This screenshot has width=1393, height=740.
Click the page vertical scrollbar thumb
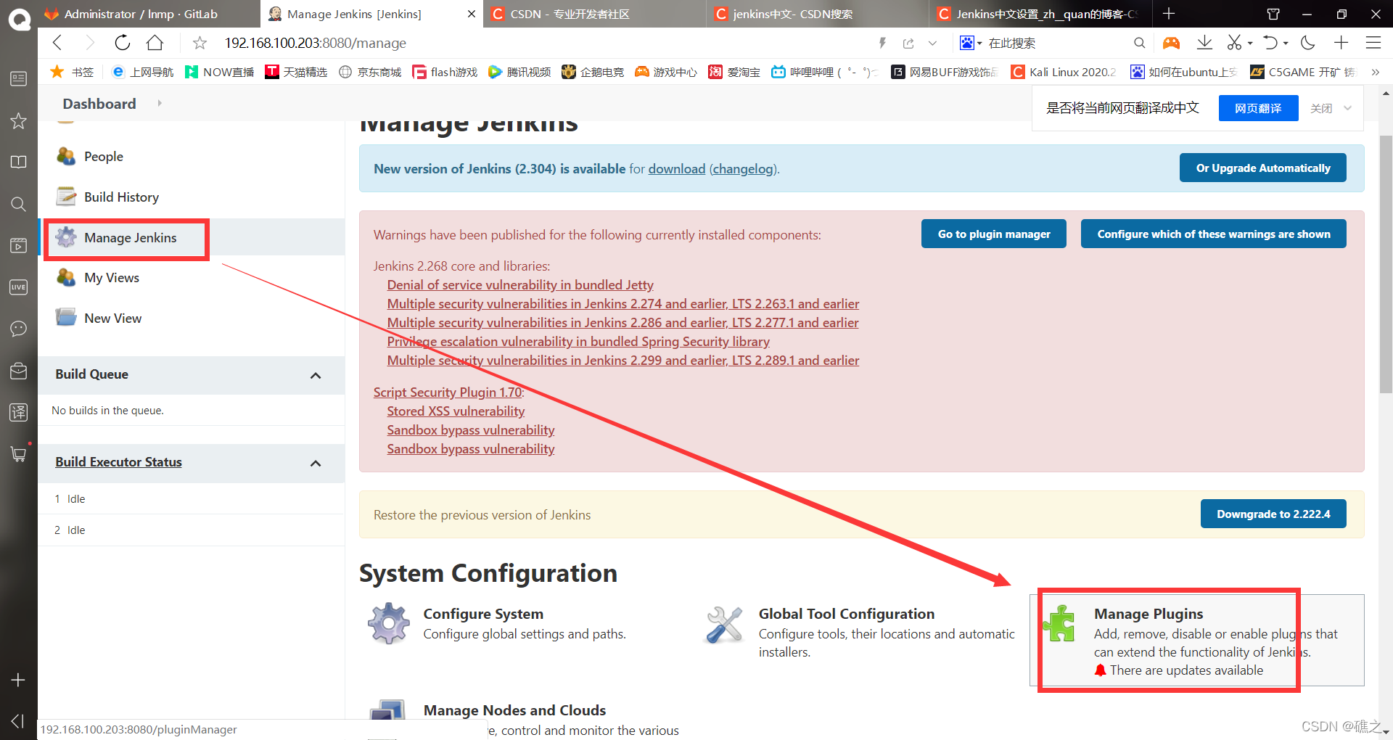1386,263
